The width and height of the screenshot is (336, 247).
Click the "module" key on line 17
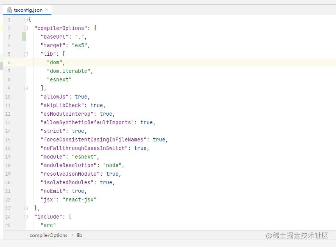point(53,157)
